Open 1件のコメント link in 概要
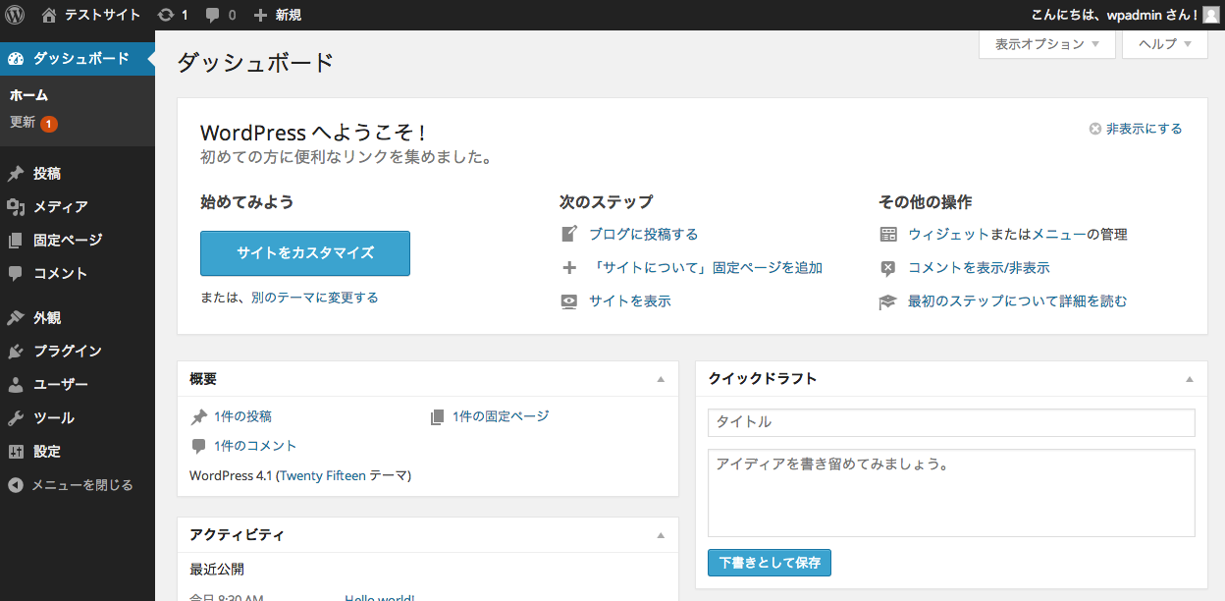Viewport: 1225px width, 601px height. click(x=255, y=446)
